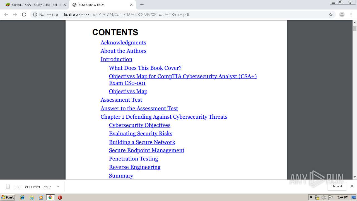This screenshot has height=201, width=357.
Task: Open Chapter 1 Defending Against Cybersecurity Threats
Action: coord(164,117)
